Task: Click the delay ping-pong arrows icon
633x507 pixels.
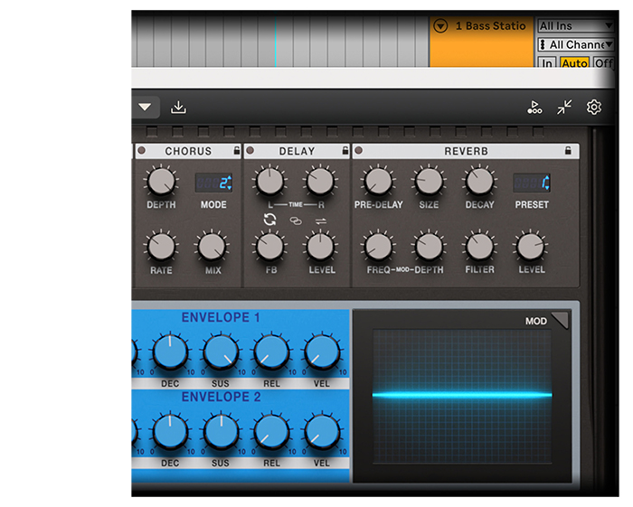Action: click(320, 221)
